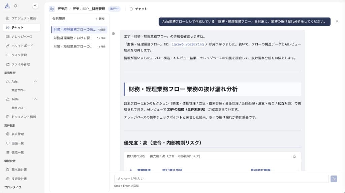Image resolution: width=345 pixels, height=193 pixels.
Task: Click the user message bubble about AsIs業務フロー
Action: tap(245, 22)
